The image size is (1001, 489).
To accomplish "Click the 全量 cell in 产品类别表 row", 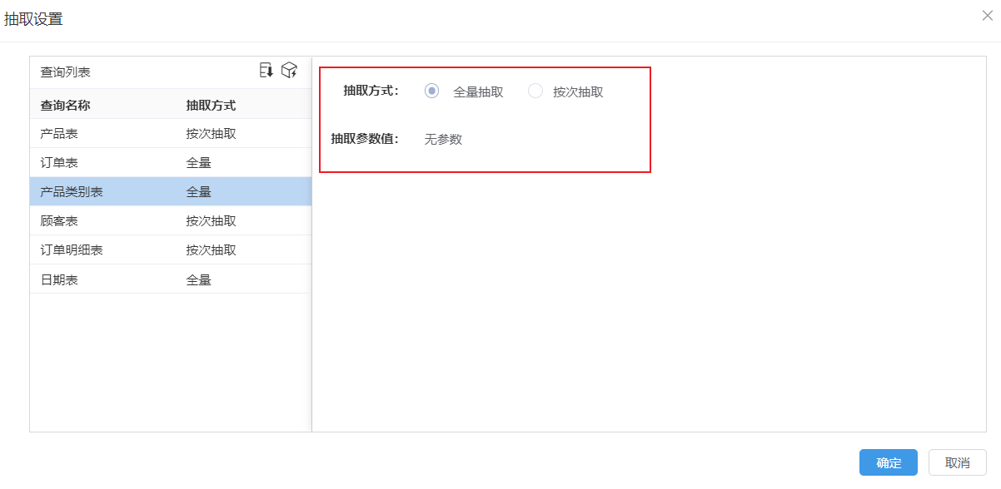I will [198, 191].
